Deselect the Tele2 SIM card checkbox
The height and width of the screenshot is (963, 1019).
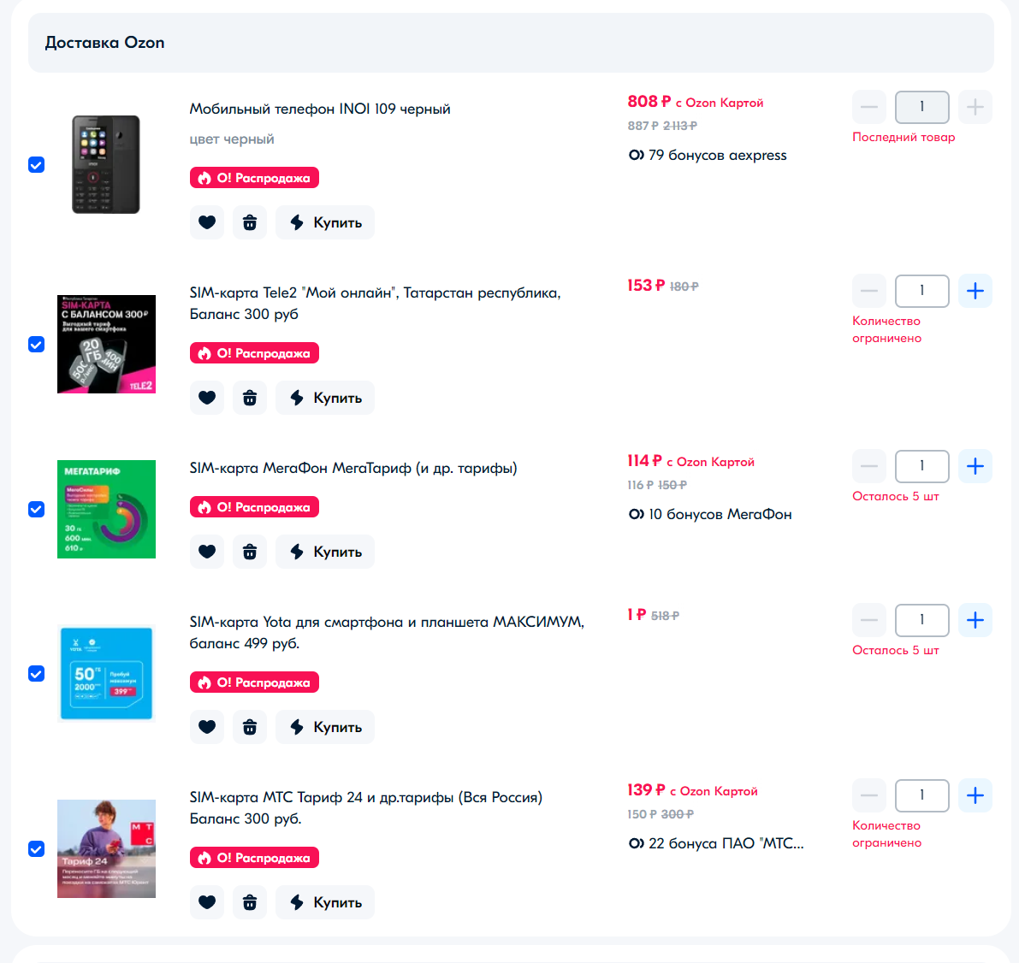pyautogui.click(x=37, y=345)
